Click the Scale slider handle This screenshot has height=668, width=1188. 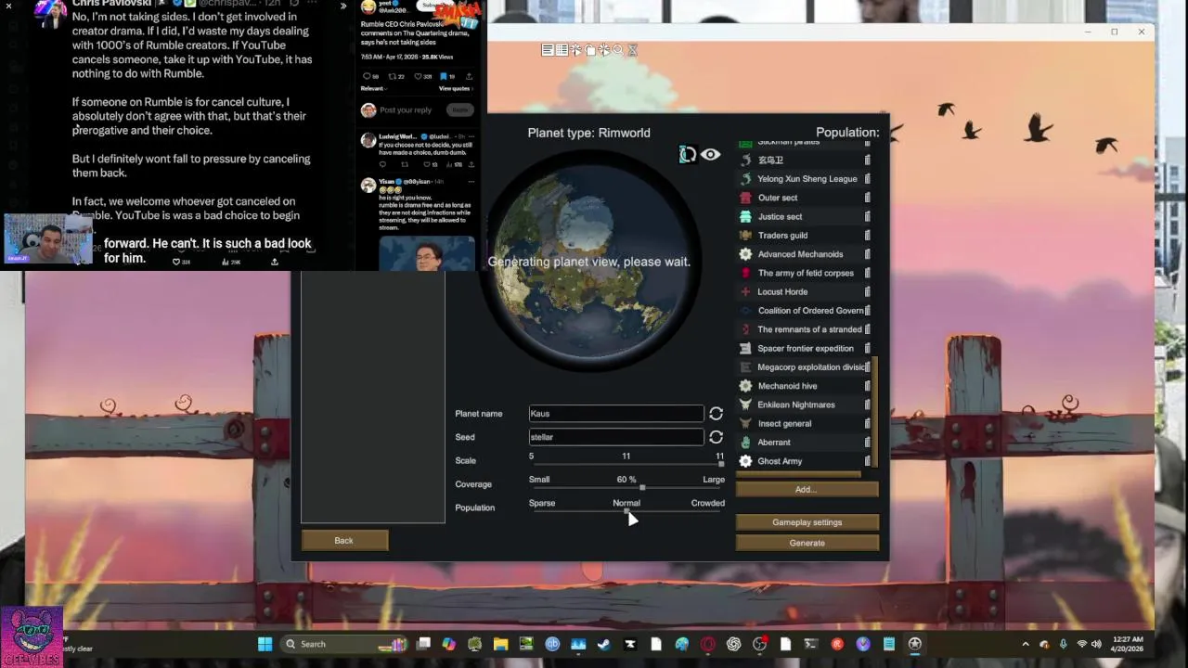[721, 464]
